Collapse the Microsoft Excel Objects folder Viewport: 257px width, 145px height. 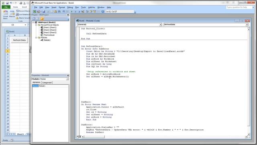tap(36, 25)
